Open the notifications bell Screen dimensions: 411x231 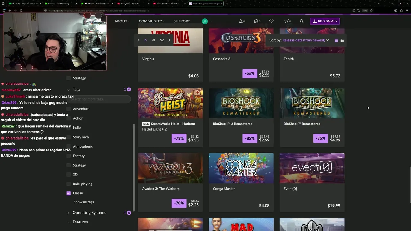[240, 21]
